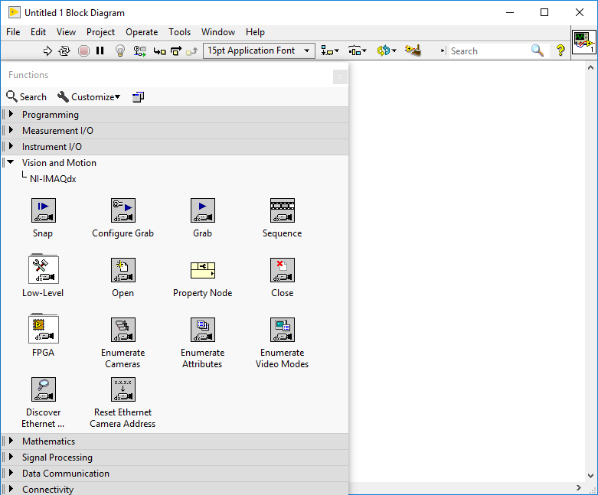Toggle Highlight Execution light bulb

point(120,50)
